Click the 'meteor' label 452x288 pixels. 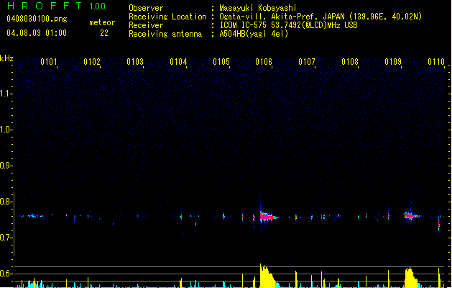tap(102, 22)
